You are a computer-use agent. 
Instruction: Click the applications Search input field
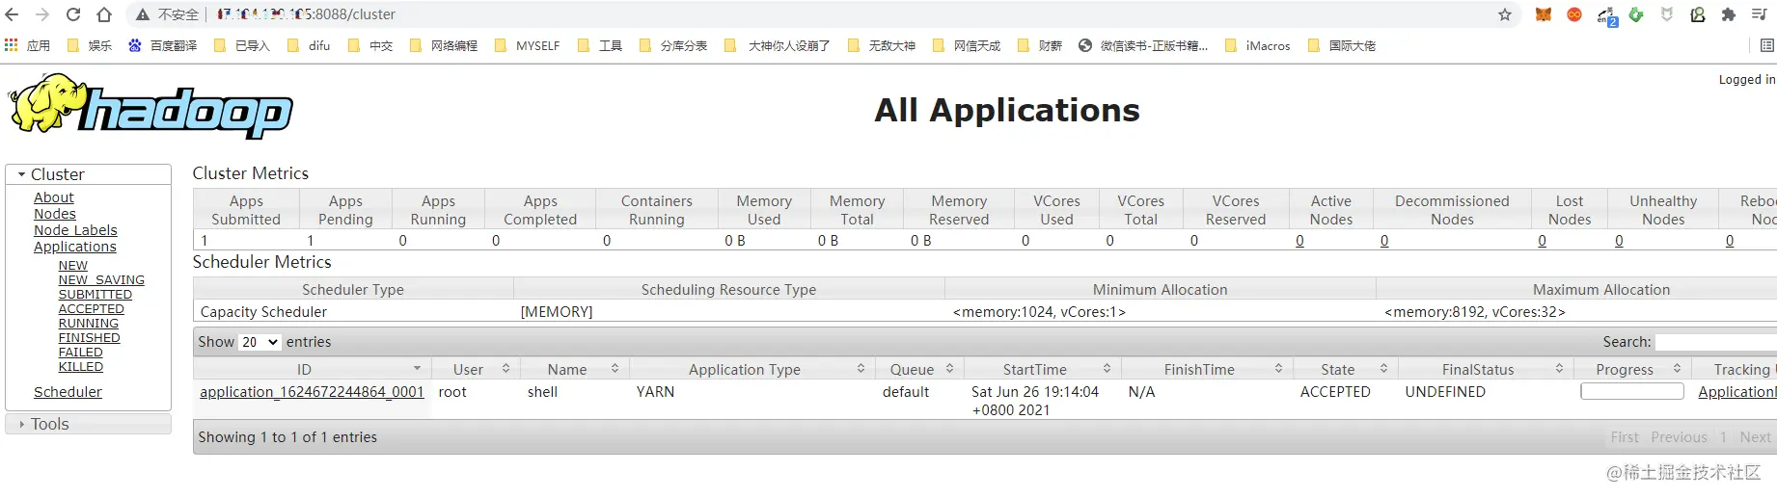tap(1716, 342)
